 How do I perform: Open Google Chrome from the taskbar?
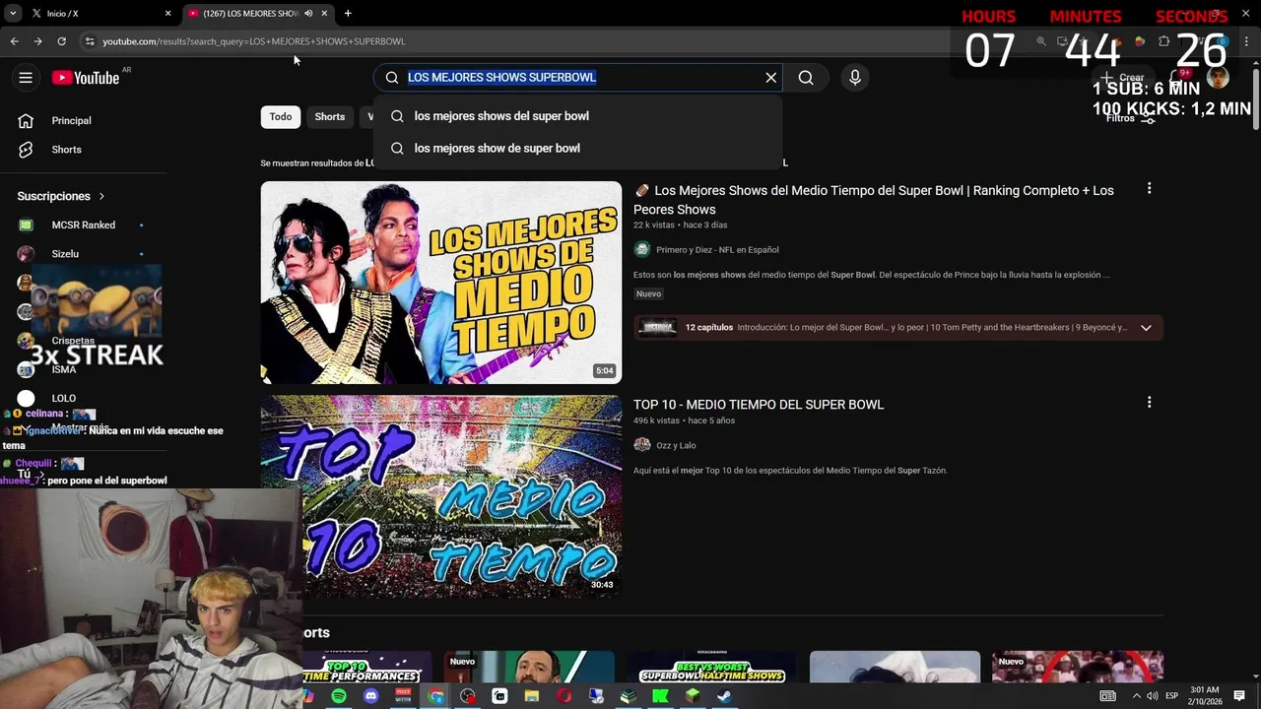(x=435, y=696)
